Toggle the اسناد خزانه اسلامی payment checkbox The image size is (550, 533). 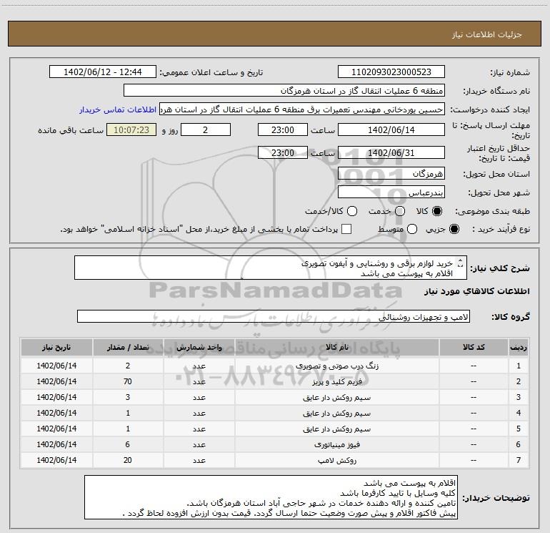(x=346, y=229)
